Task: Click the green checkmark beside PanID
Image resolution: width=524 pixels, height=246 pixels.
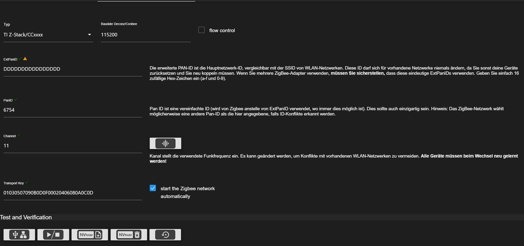Action: [x=16, y=100]
